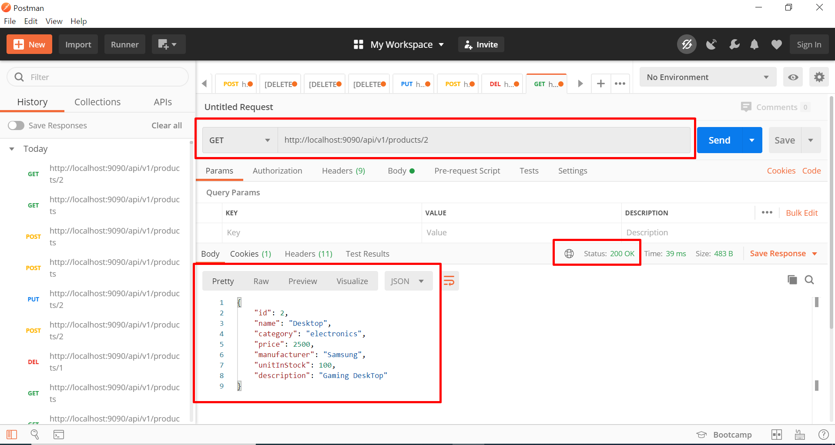The image size is (835, 445).
Task: Click the Bulk Edit link
Action: (x=801, y=213)
